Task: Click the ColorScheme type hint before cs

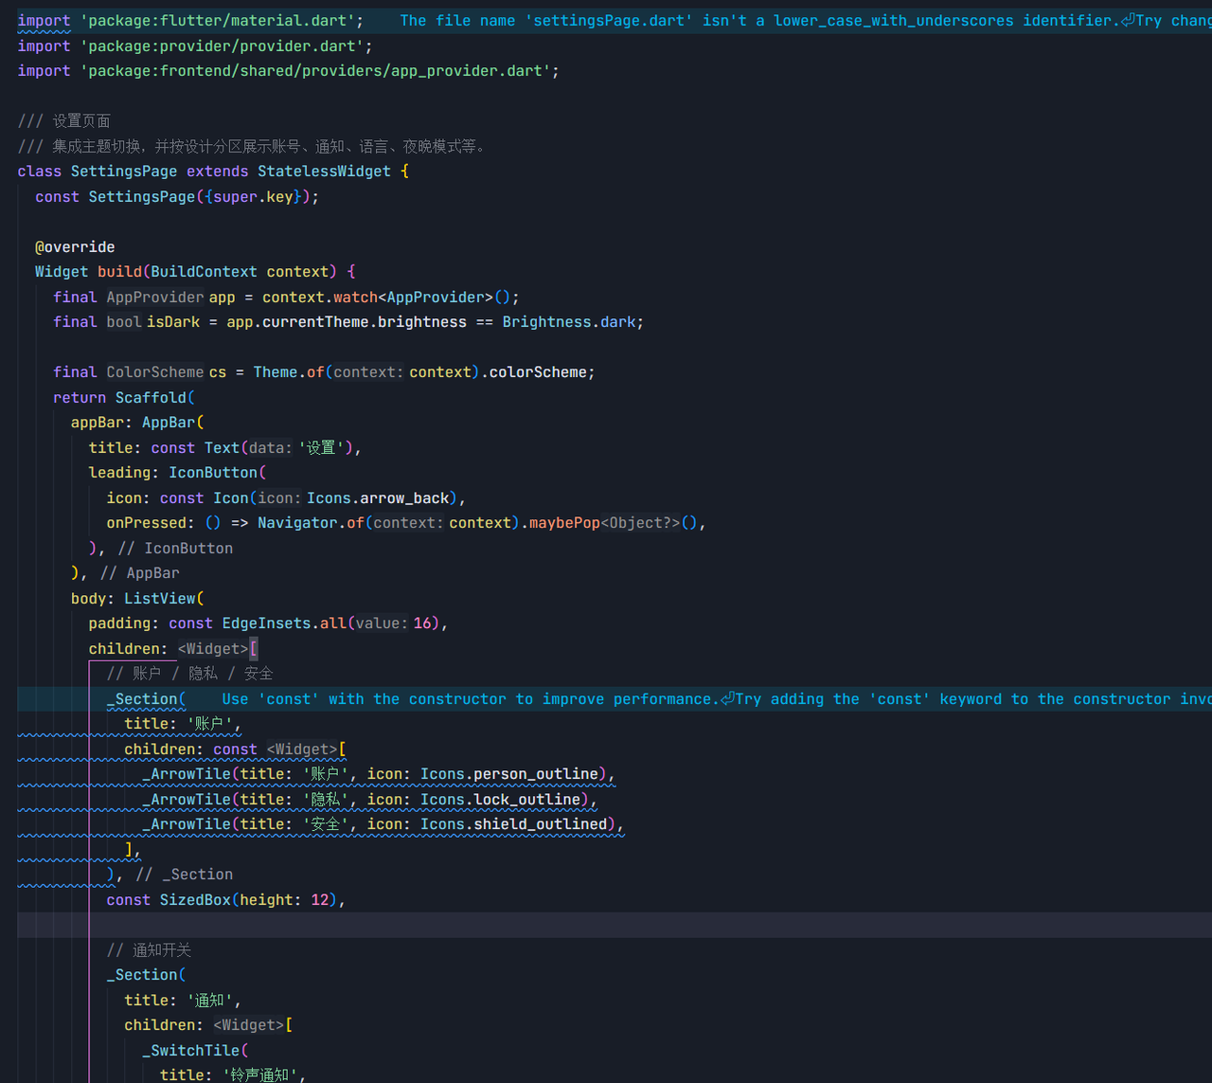Action: [x=155, y=372]
